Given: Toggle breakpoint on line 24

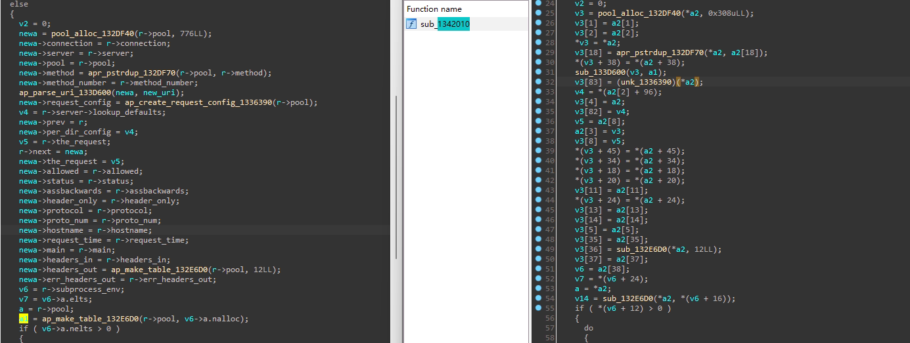Looking at the screenshot, I should (538, 3).
